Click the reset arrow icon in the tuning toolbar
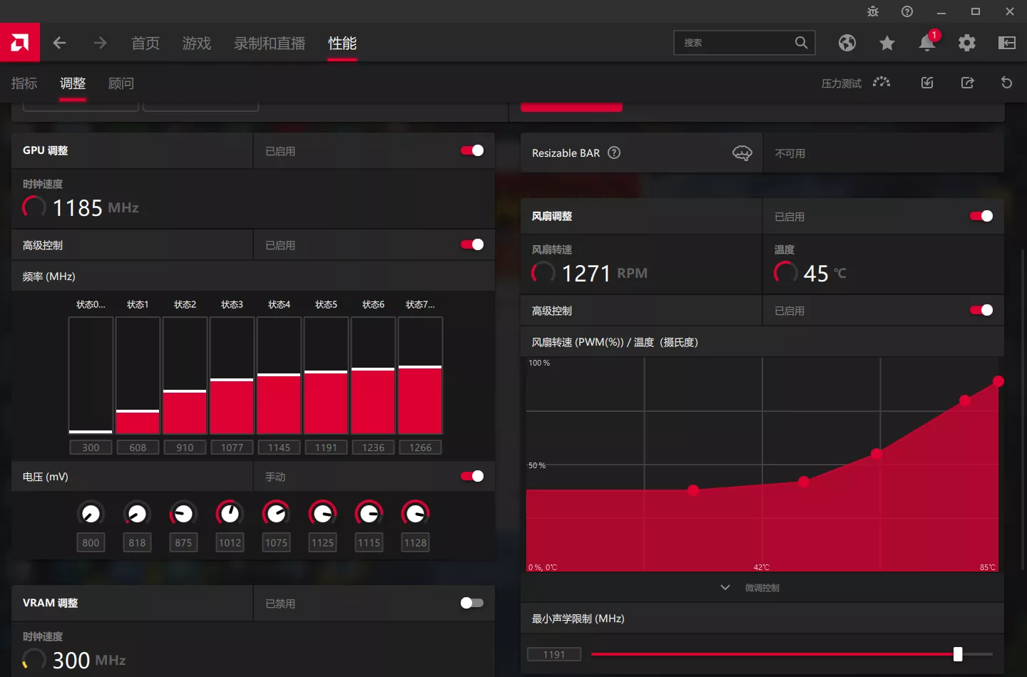This screenshot has width=1027, height=677. pos(1007,83)
